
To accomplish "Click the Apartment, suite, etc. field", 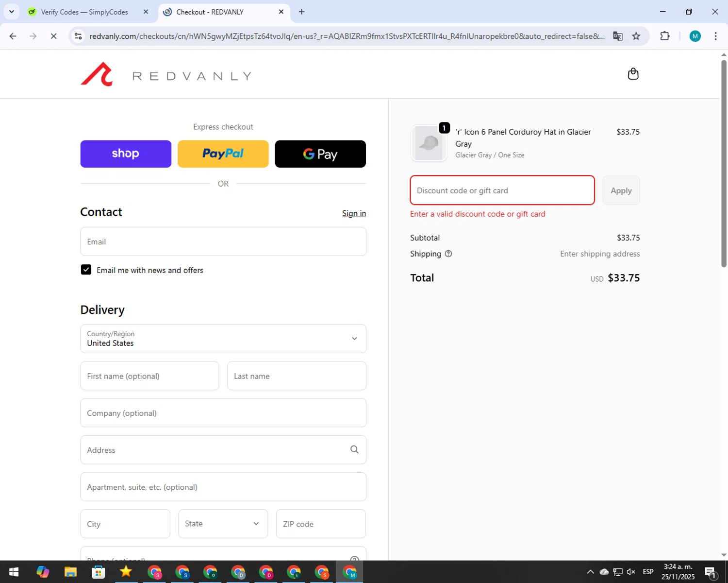I will [x=223, y=487].
